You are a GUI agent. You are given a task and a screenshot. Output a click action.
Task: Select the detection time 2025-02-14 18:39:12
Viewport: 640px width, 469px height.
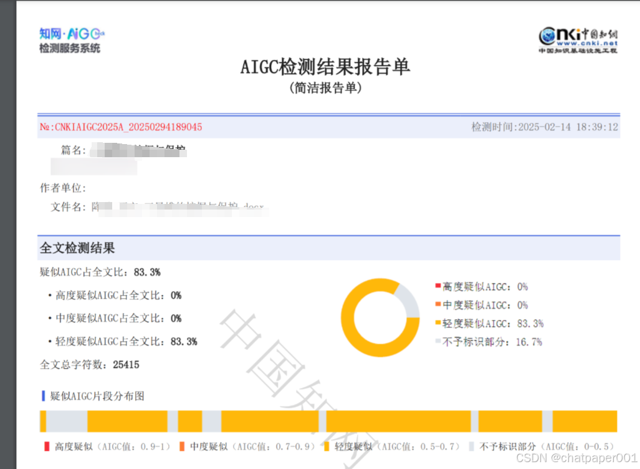568,127
